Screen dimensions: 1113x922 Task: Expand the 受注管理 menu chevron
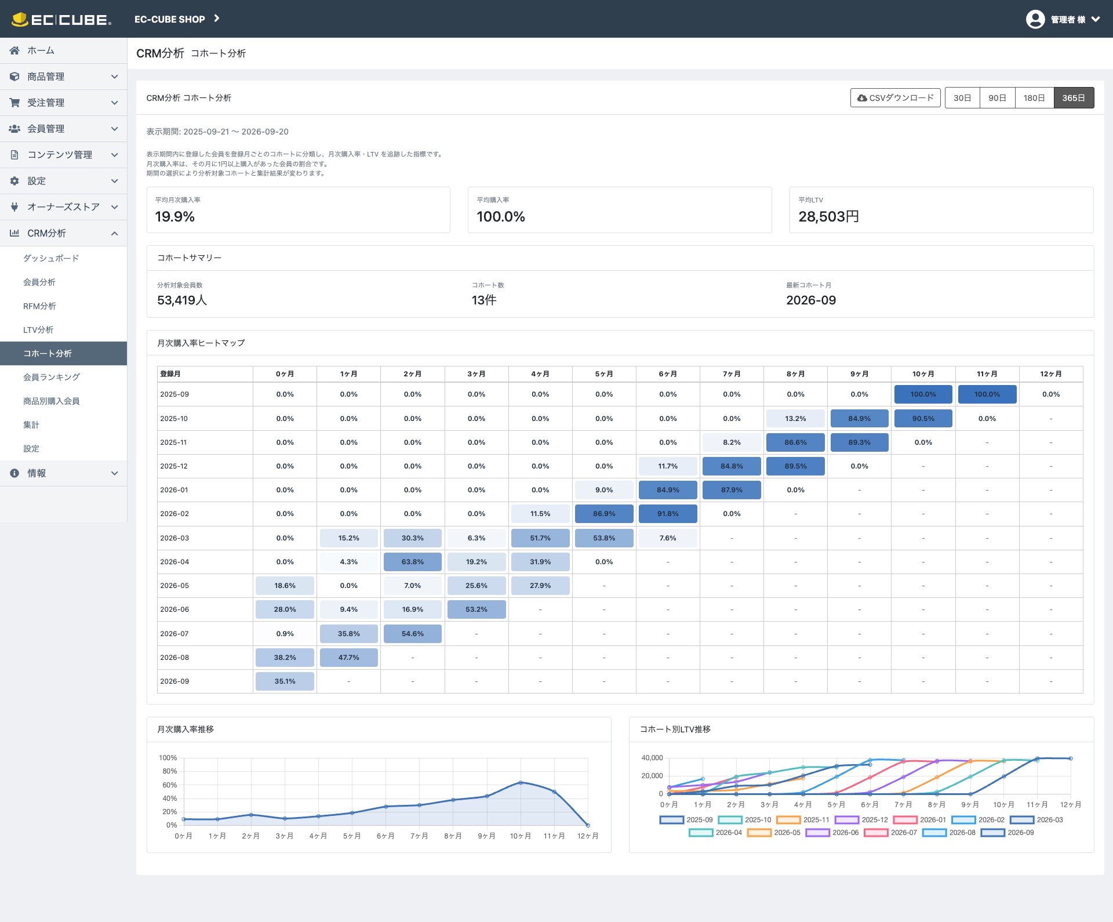(x=115, y=103)
